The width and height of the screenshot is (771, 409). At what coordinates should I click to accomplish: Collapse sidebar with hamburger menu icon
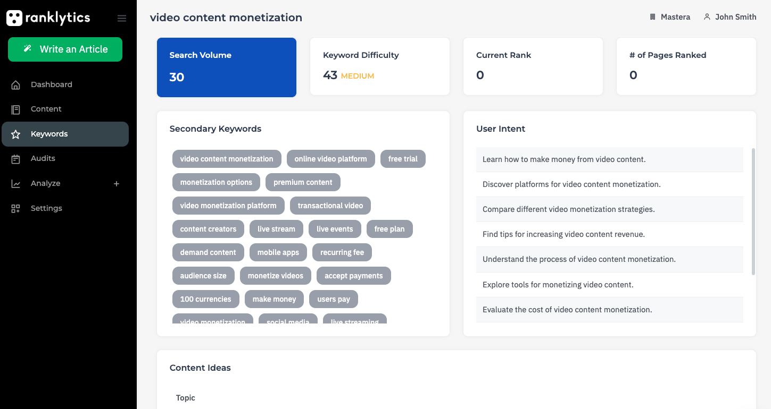(122, 19)
